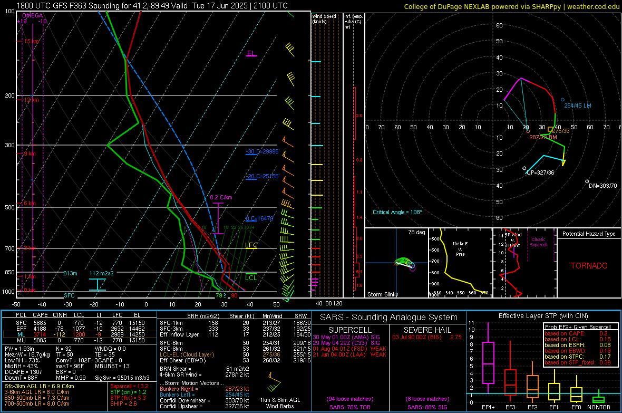Select the LCL-EL (Cloud Layer) row
This screenshot has width=622, height=413.
click(235, 354)
